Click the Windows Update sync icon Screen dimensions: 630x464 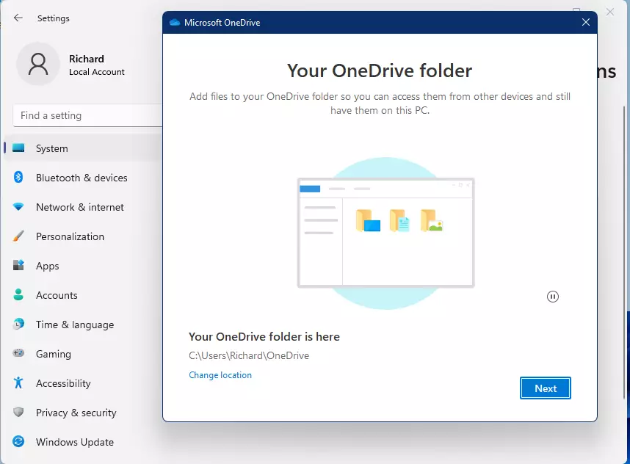coord(18,441)
